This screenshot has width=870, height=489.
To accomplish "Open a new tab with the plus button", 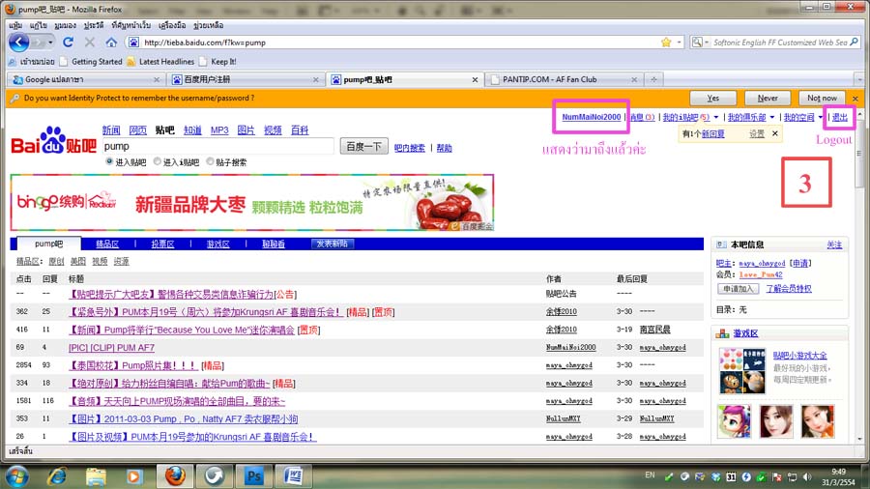I will pos(653,80).
